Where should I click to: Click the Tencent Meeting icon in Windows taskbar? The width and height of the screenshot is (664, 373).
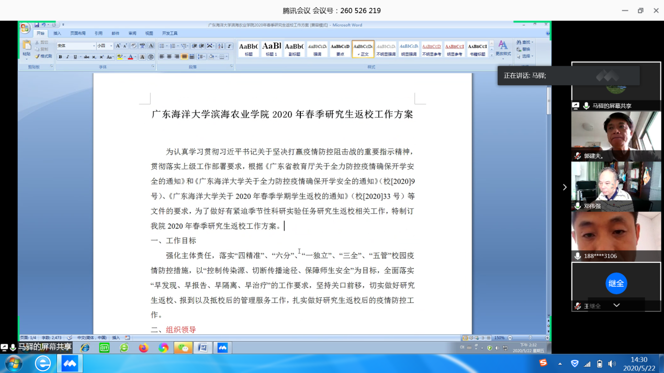(x=70, y=363)
